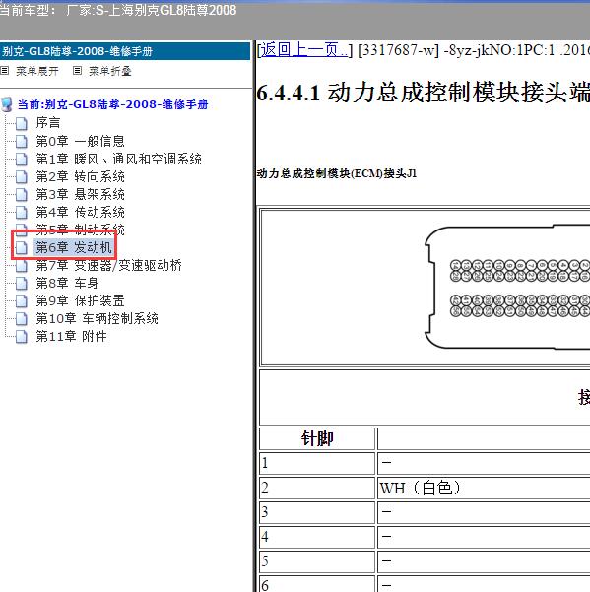Click the 菜单展开 list icon

pos(5,71)
